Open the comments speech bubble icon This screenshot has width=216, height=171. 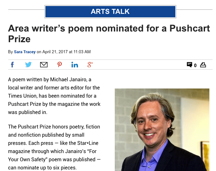190,65
